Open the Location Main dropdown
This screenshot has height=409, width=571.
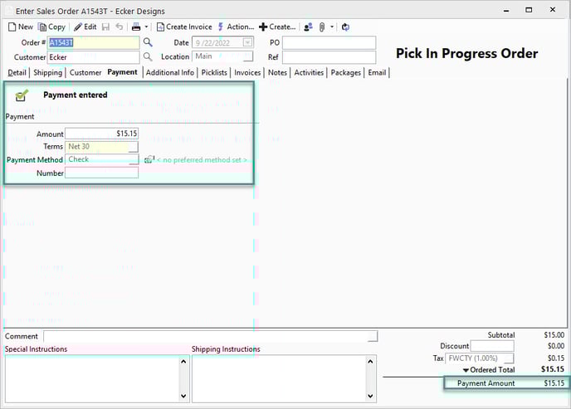tap(248, 56)
